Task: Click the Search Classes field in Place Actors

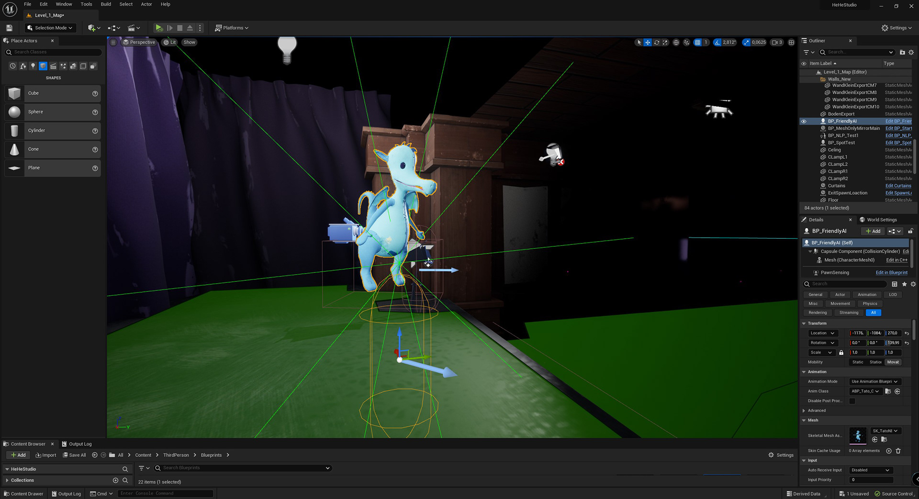Action: coord(53,52)
